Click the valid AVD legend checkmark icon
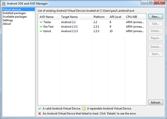This screenshot has height=119, width=167. (x=40, y=109)
